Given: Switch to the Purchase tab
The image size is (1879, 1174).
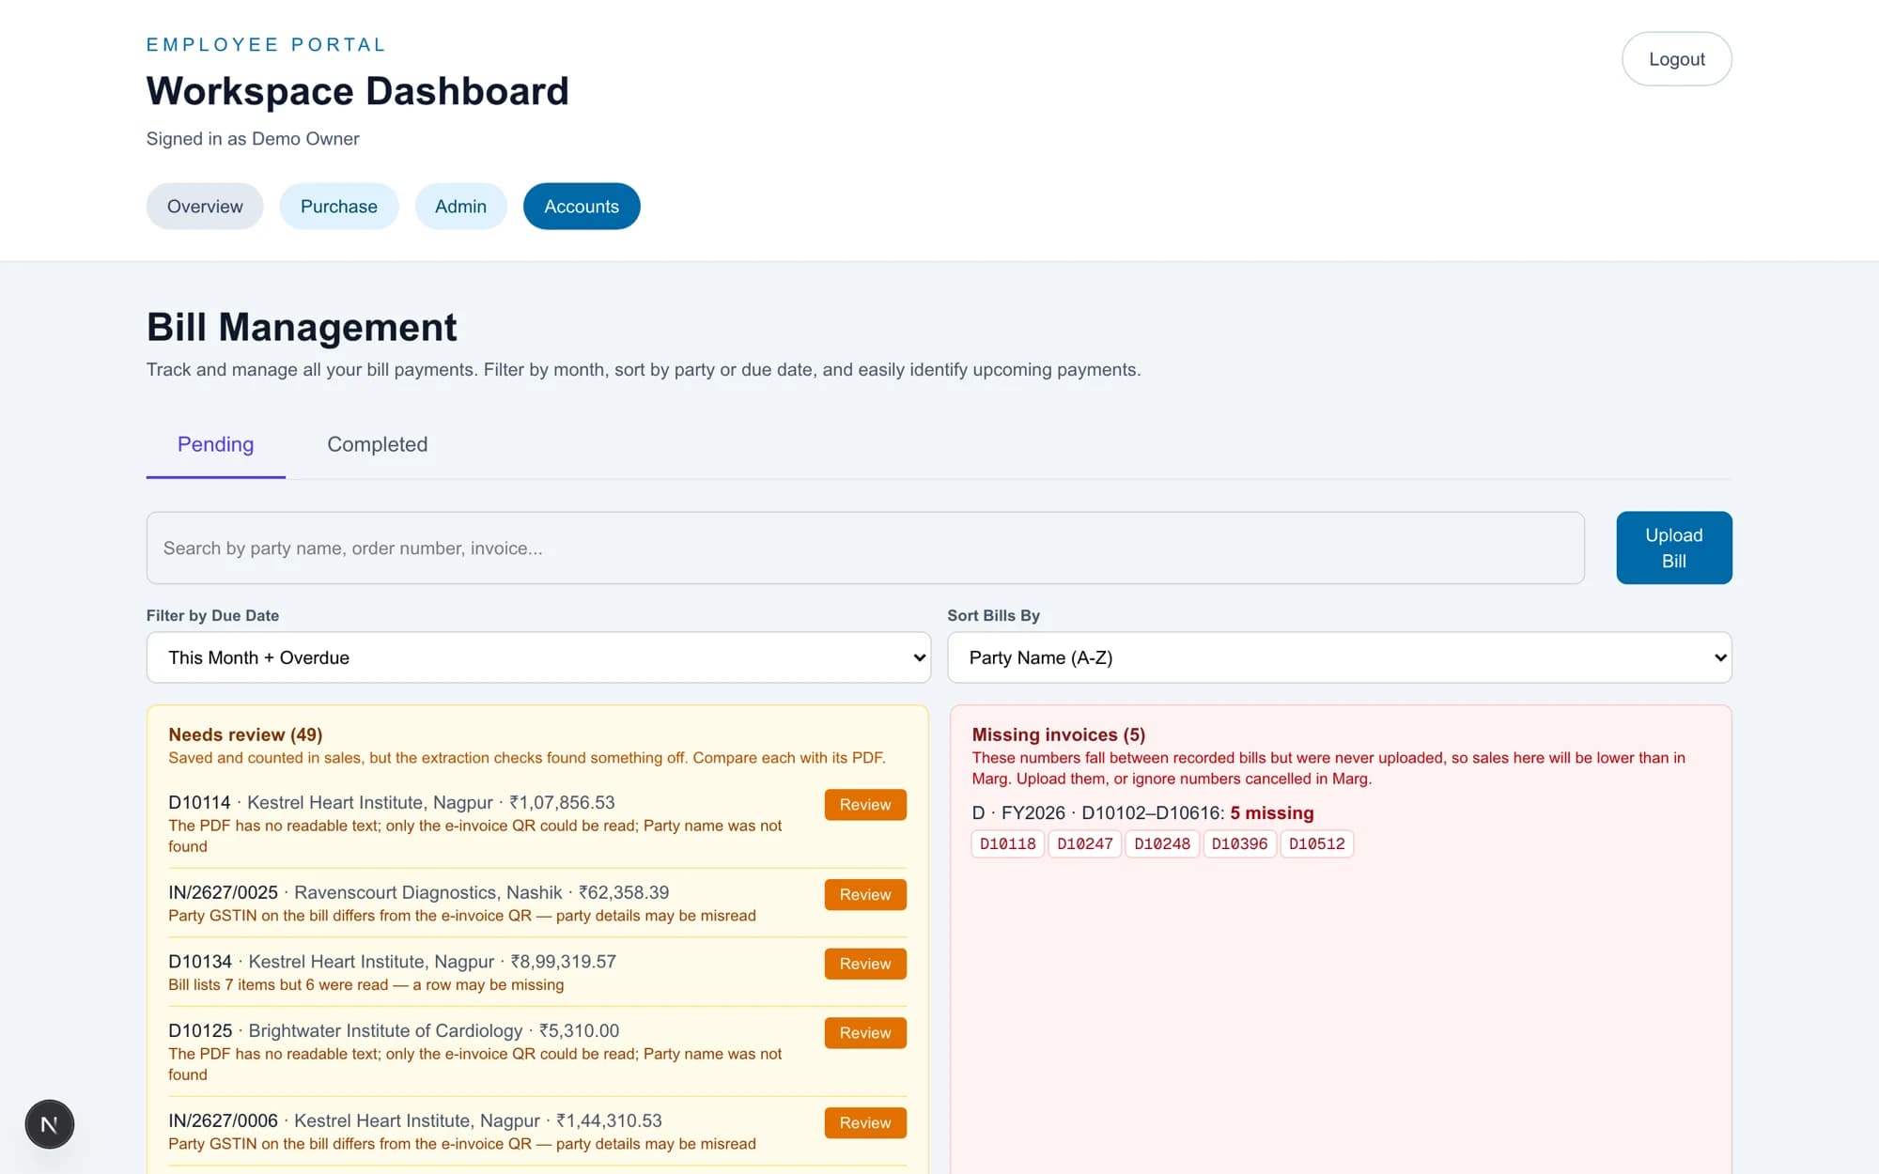Looking at the screenshot, I should (x=339, y=207).
